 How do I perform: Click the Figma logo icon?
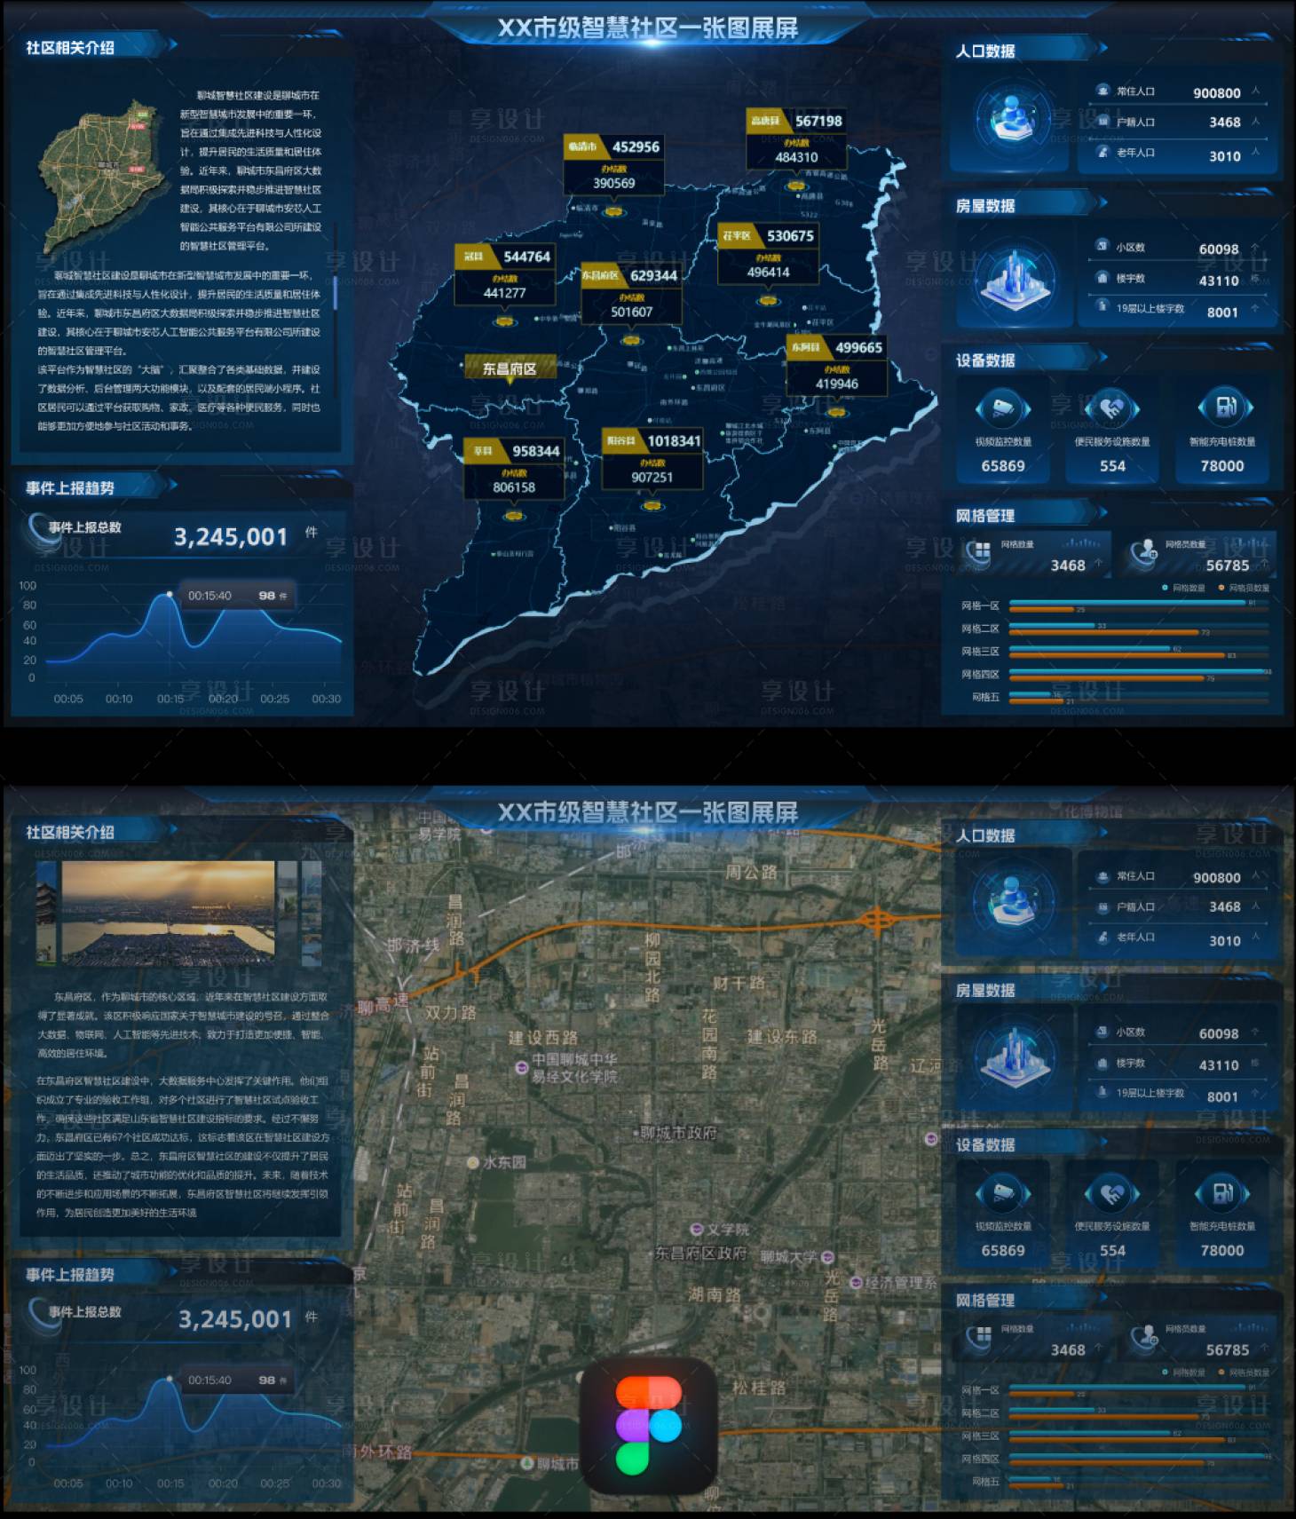[648, 1426]
